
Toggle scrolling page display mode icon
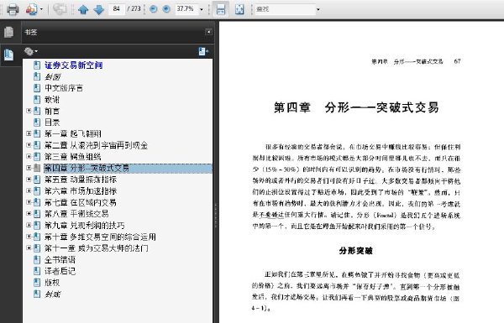(x=221, y=9)
